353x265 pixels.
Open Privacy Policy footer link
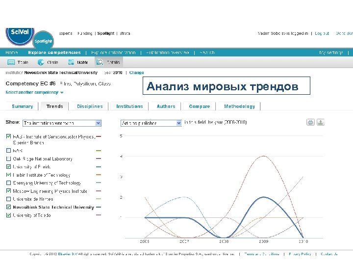pyautogui.click(x=300, y=254)
